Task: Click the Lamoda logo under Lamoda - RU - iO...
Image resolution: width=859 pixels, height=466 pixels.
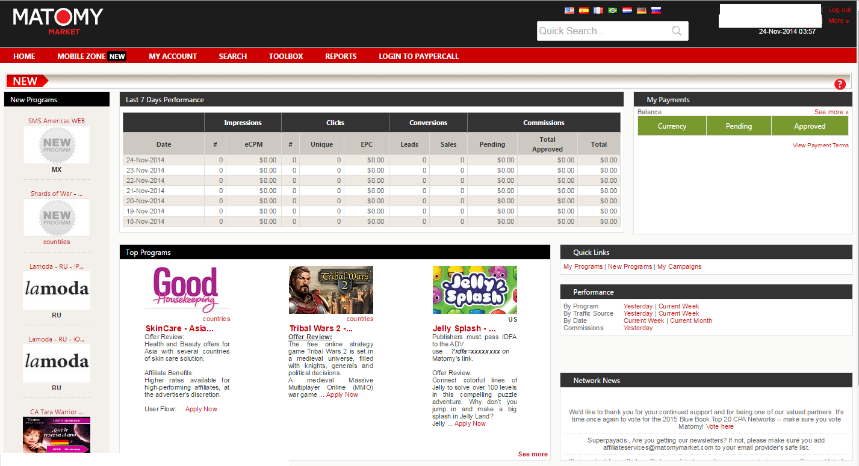Action: pyautogui.click(x=57, y=363)
